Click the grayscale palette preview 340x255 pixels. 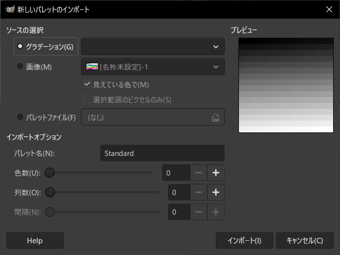(286, 85)
